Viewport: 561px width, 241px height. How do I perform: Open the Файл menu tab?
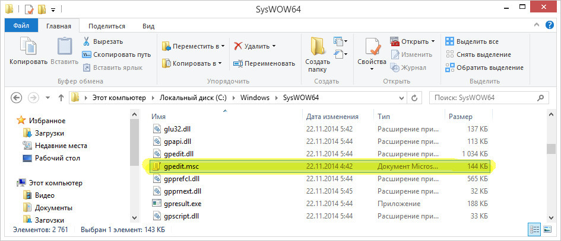tap(21, 25)
